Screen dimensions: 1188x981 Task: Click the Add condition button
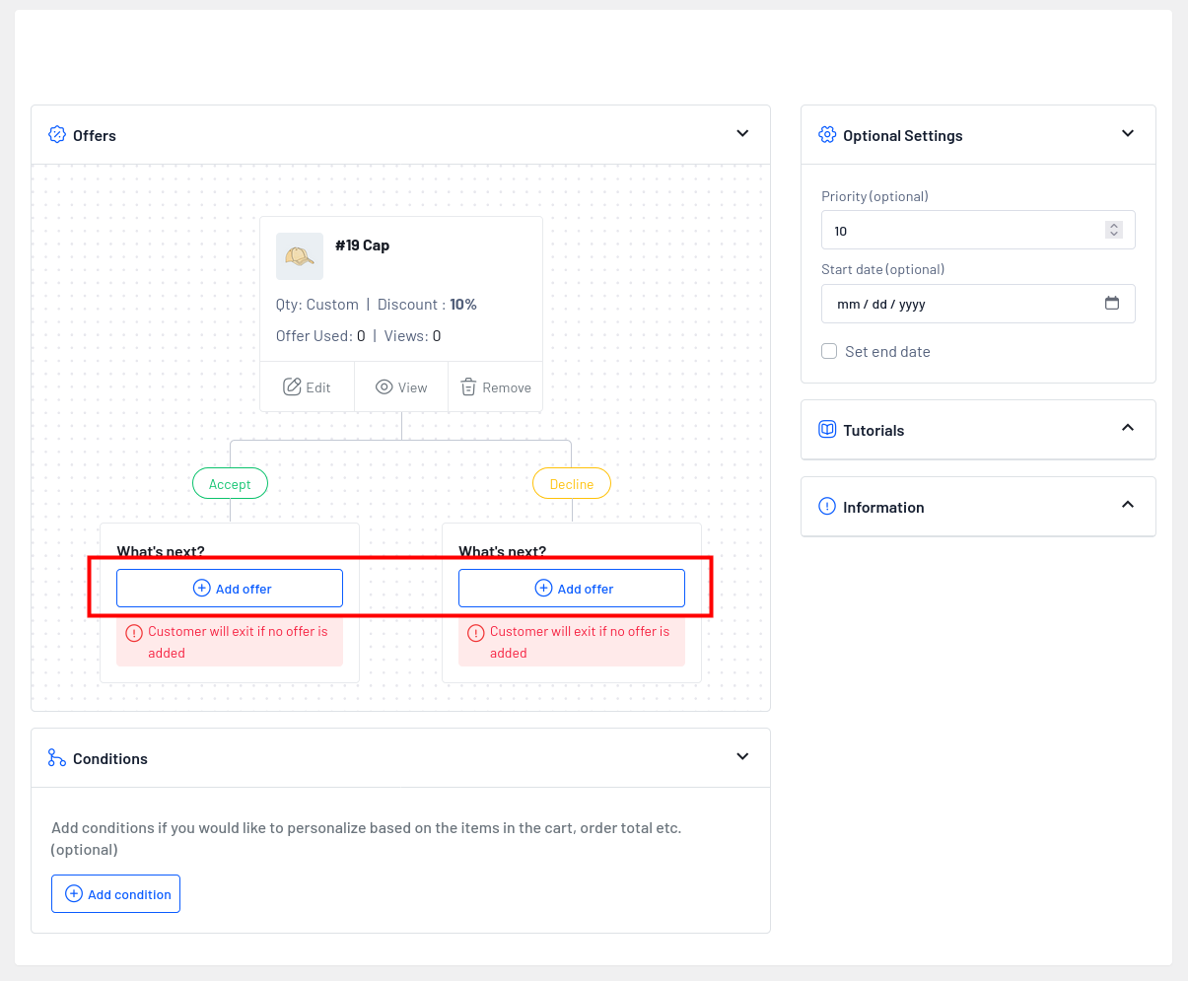[116, 894]
